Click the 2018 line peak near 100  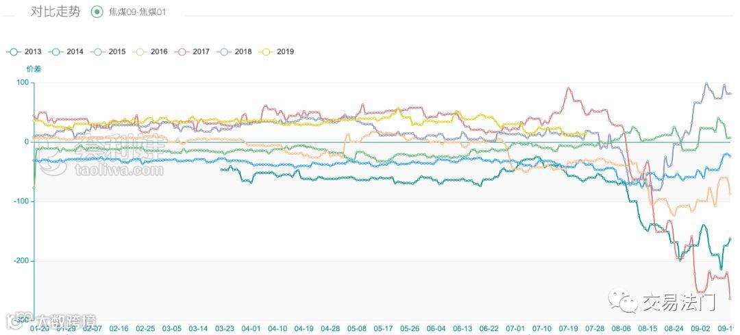click(x=706, y=84)
